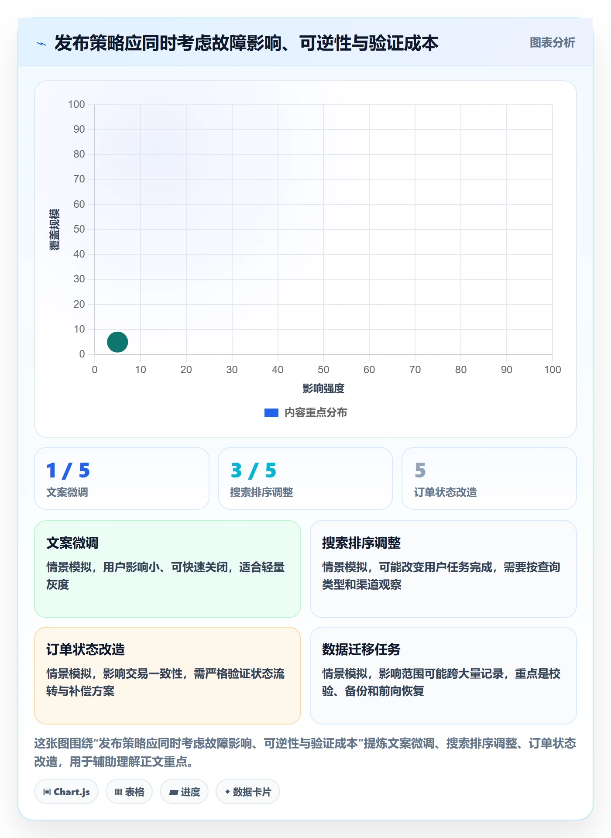Click the 覆盖规模 y-axis title
Image resolution: width=611 pixels, height=838 pixels.
click(x=55, y=230)
